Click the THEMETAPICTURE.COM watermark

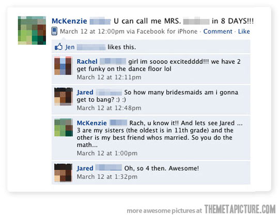[240, 209]
